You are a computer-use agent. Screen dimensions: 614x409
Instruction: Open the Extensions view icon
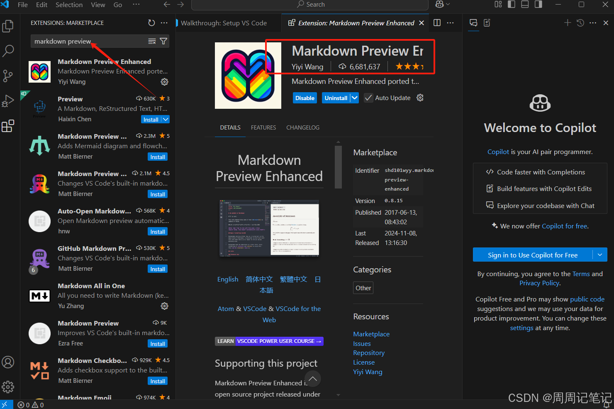click(8, 126)
